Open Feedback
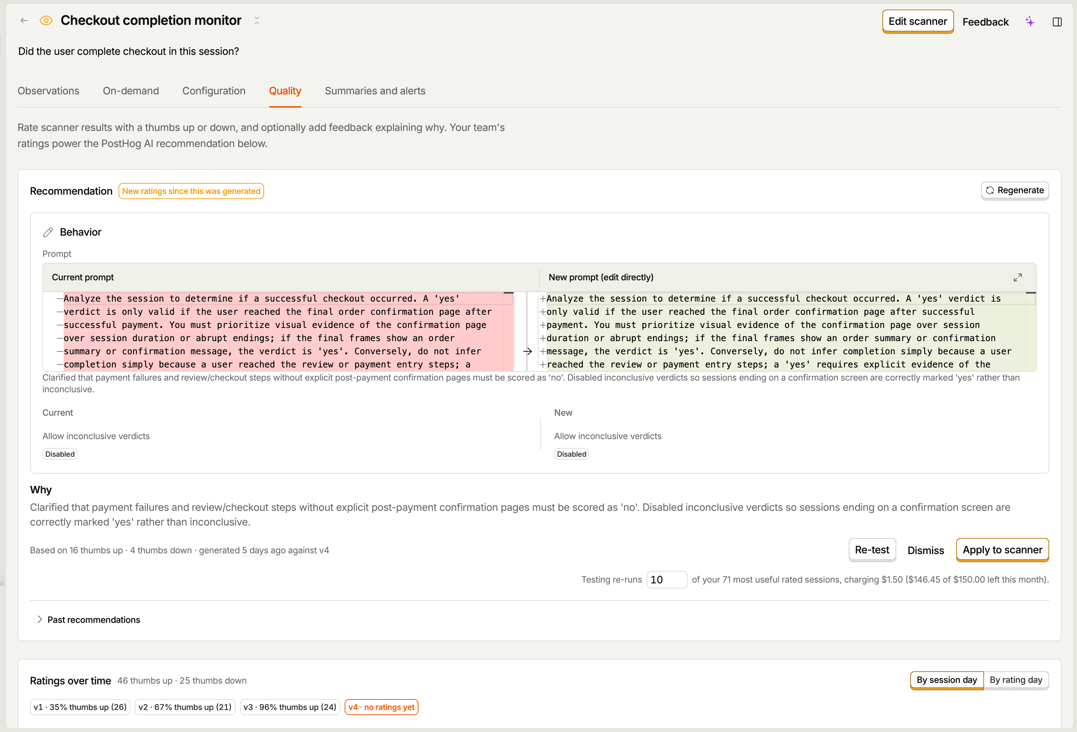Image resolution: width=1077 pixels, height=732 pixels. [985, 22]
